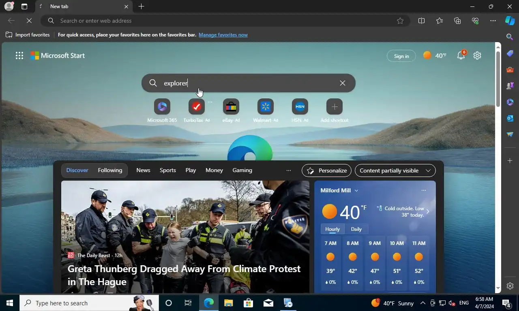This screenshot has height=311, width=519.
Task: Open the Play tab
Action: click(191, 170)
